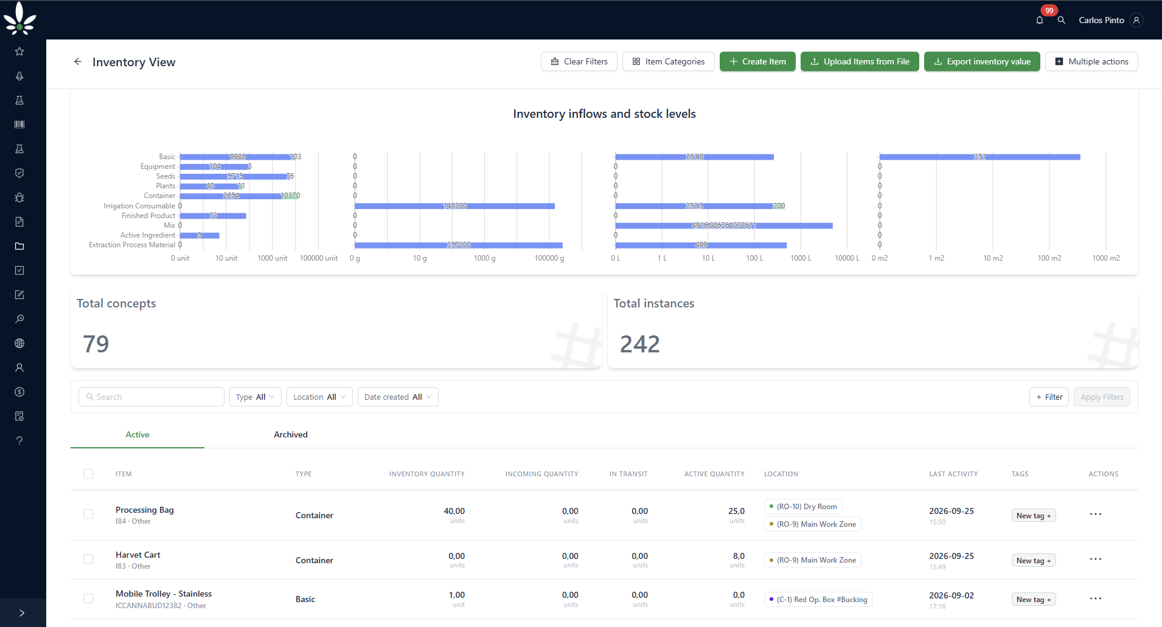Click the Clear Filters button
The height and width of the screenshot is (627, 1162).
pos(579,61)
